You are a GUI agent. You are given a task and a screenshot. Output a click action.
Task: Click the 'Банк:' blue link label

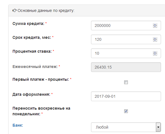pos(18,125)
